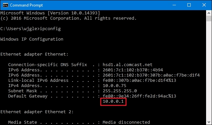Click the Link-local IPv6 address value
Viewport: 212px width, 125px height.
coord(139,80)
